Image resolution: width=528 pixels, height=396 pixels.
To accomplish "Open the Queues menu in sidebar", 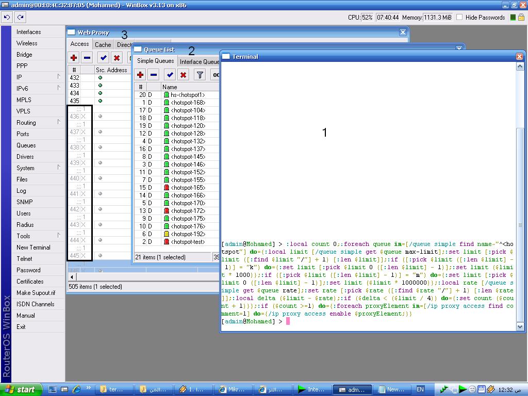I will [x=26, y=145].
